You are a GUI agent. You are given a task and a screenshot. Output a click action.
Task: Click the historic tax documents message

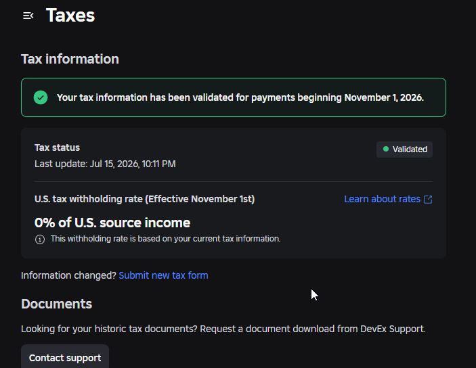coord(223,329)
